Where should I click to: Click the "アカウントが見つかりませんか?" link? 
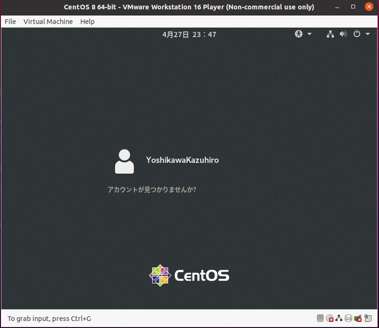point(152,190)
